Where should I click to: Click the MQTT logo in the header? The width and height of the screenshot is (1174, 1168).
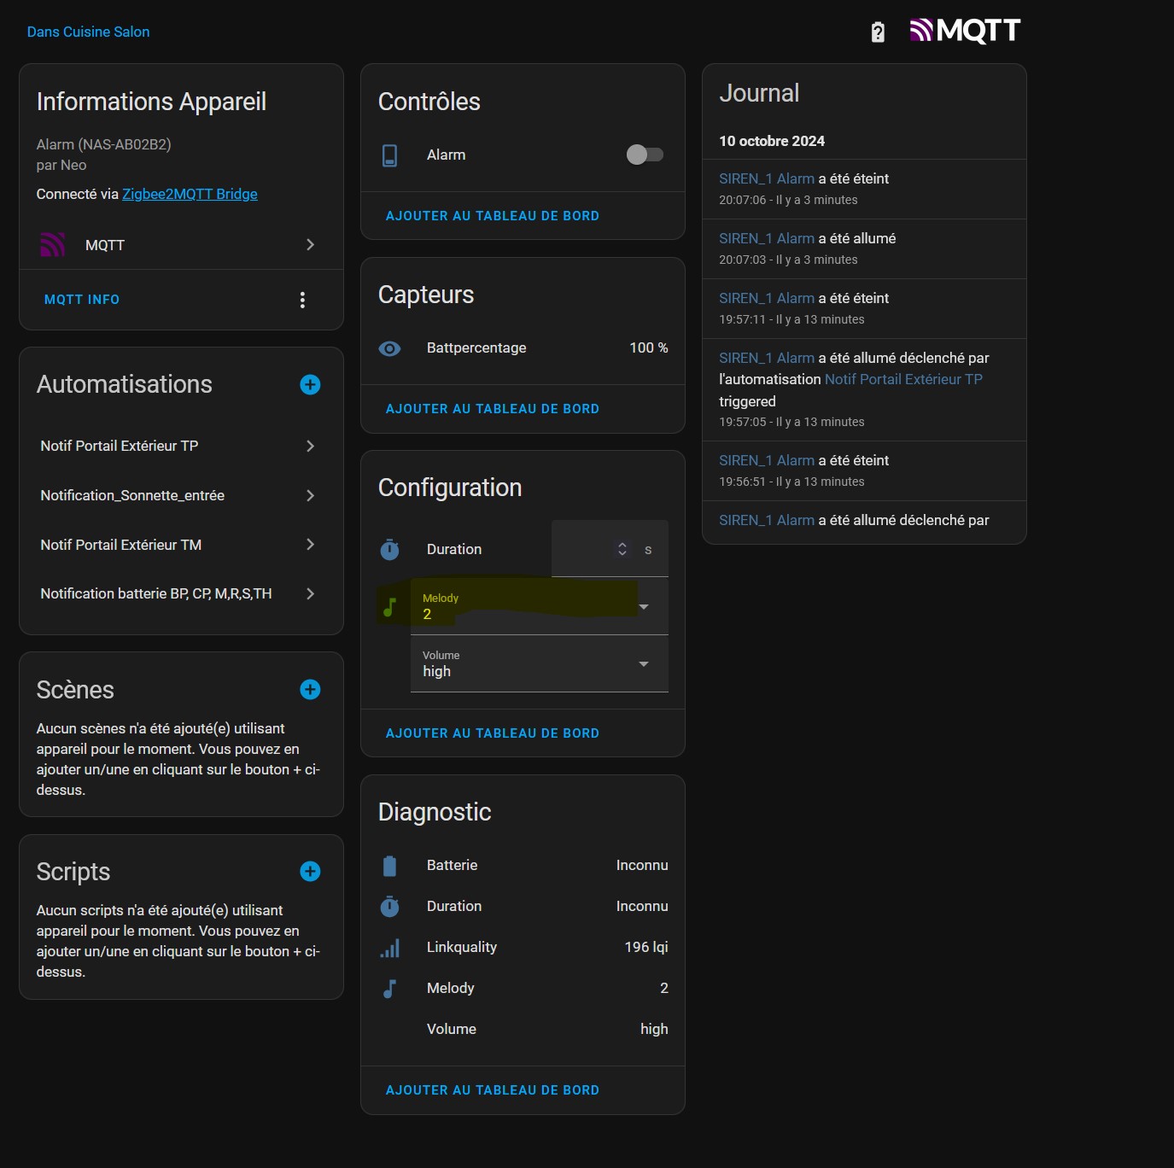(x=965, y=31)
